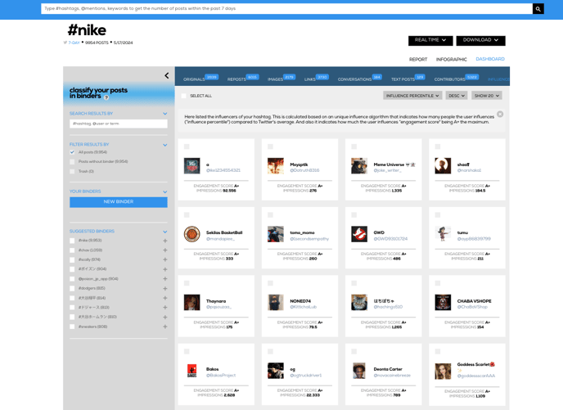This screenshot has height=410, width=563.
Task: Add the @poison_jp_app binder with plus
Action: [165, 278]
